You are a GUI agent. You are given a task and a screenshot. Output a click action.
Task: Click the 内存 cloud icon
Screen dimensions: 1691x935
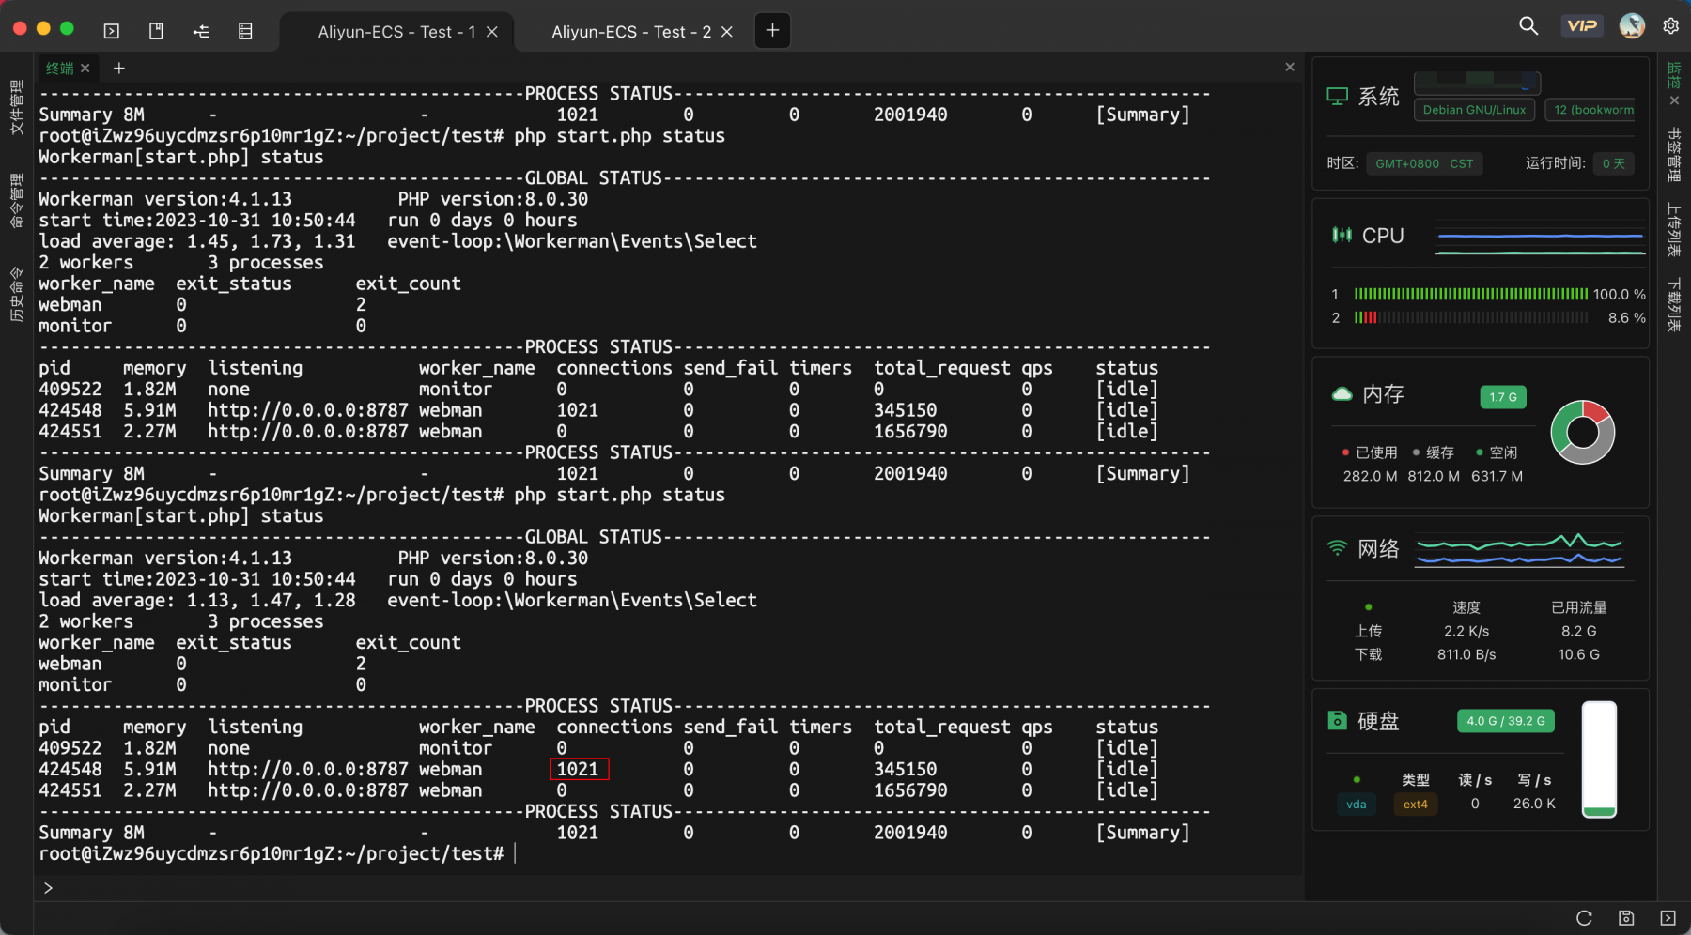1342,393
